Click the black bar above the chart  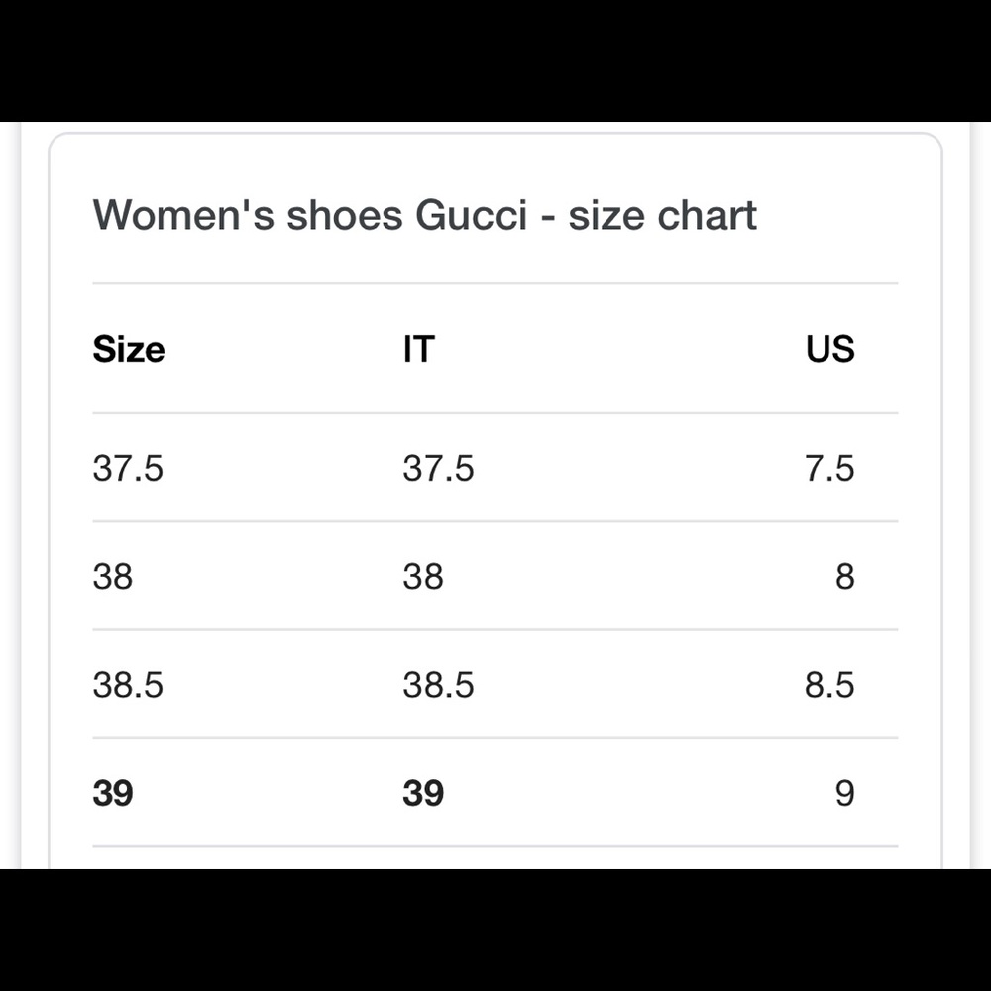pyautogui.click(x=495, y=59)
